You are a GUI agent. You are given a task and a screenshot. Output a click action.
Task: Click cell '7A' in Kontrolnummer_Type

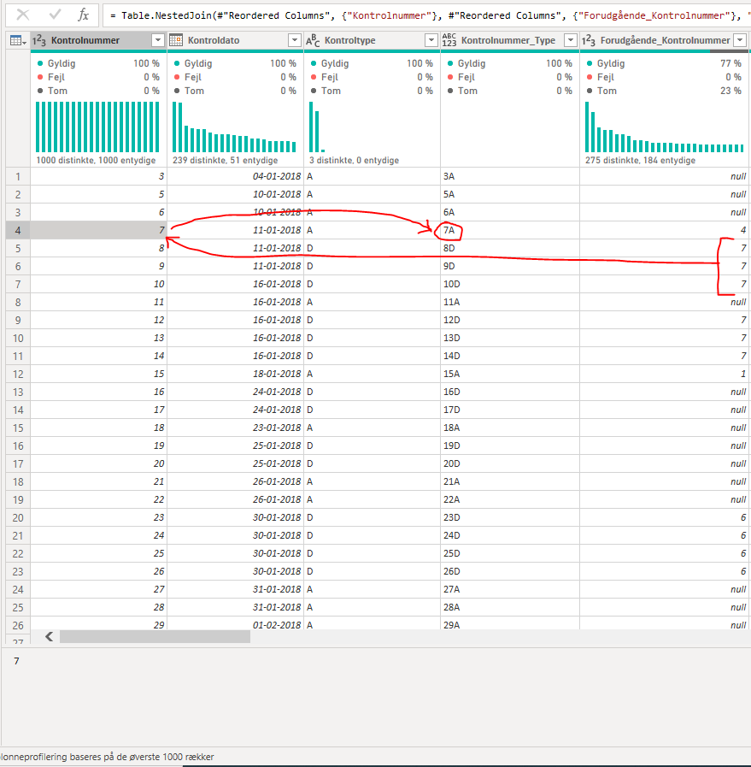[510, 230]
